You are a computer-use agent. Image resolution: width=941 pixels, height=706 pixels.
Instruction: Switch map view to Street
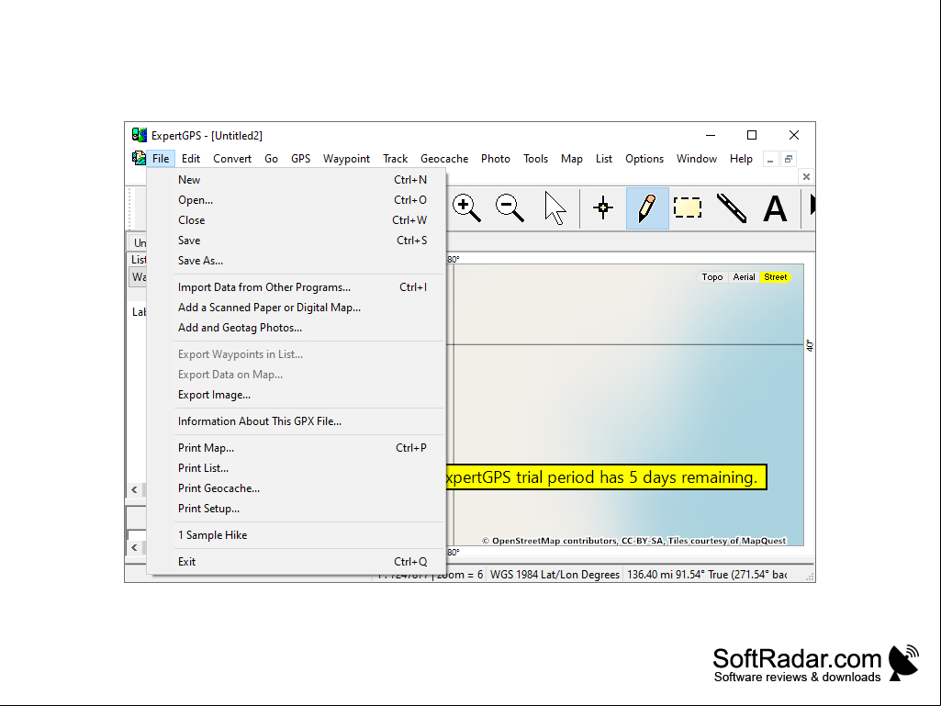pyautogui.click(x=776, y=276)
